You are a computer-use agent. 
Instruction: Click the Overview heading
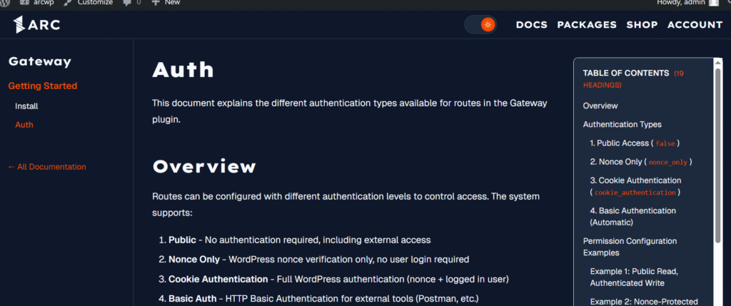click(204, 167)
